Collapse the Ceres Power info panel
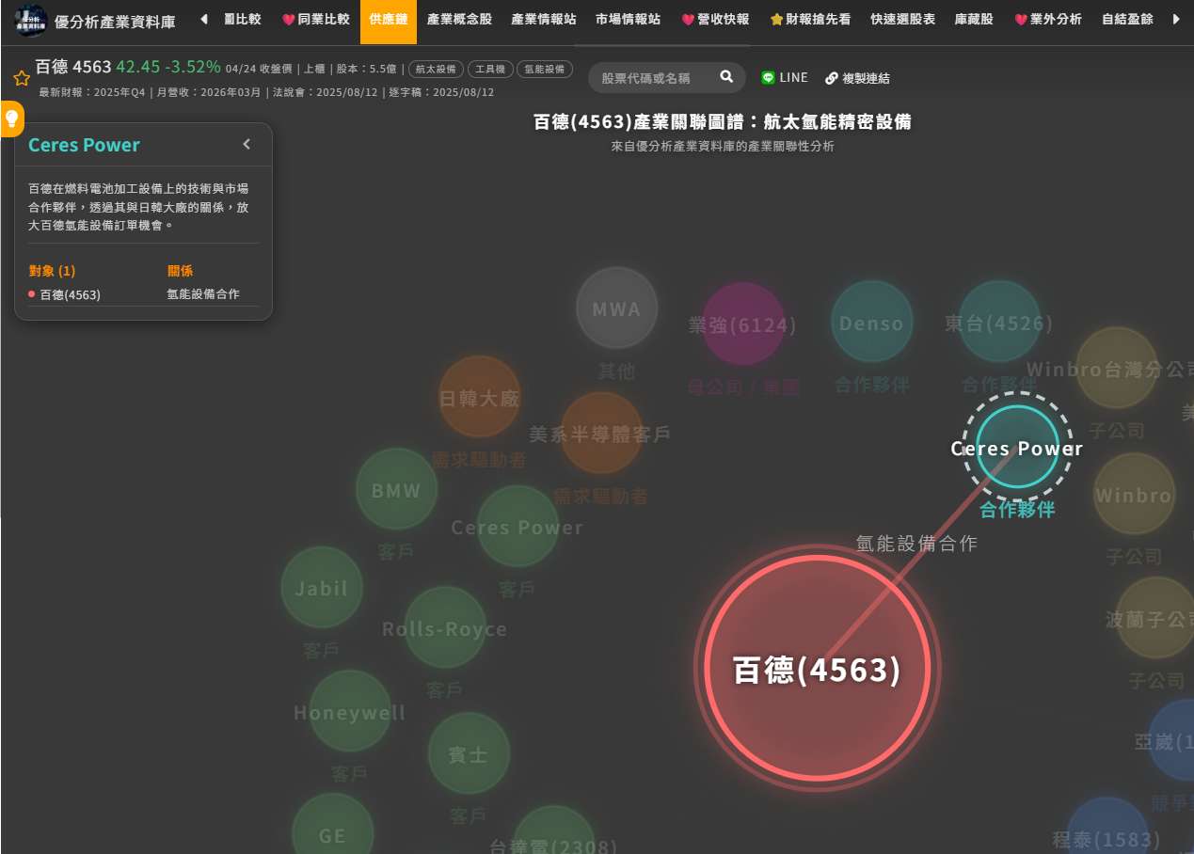 247,145
